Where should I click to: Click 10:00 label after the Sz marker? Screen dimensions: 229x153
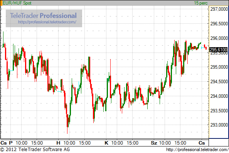click(x=165, y=143)
